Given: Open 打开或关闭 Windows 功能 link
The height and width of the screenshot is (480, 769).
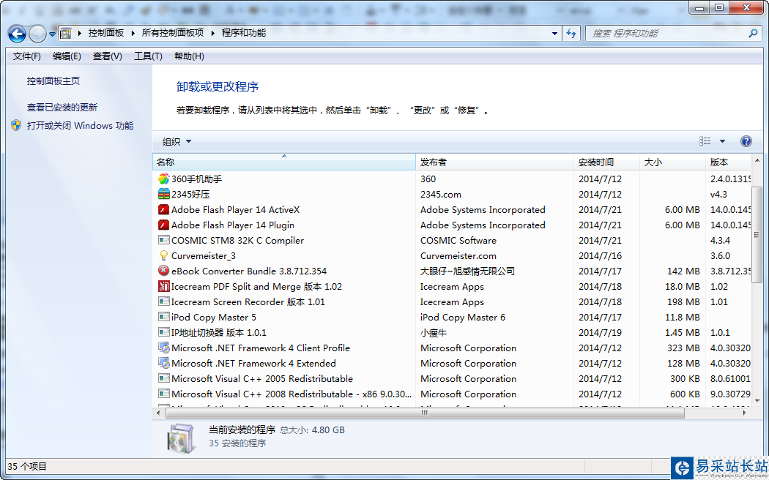Looking at the screenshot, I should pos(80,126).
